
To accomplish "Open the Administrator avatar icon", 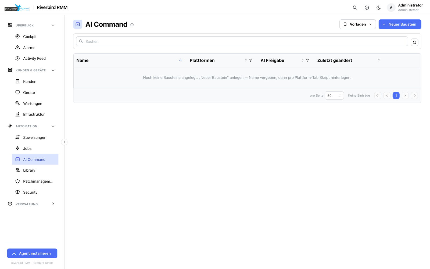I will [391, 8].
